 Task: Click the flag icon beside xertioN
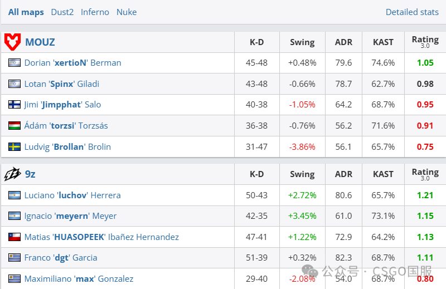pyautogui.click(x=14, y=63)
